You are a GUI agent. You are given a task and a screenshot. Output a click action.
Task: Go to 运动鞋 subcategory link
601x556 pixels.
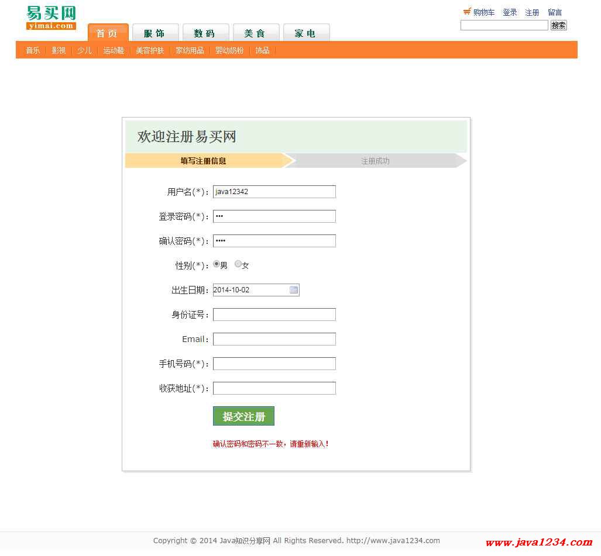coord(114,51)
